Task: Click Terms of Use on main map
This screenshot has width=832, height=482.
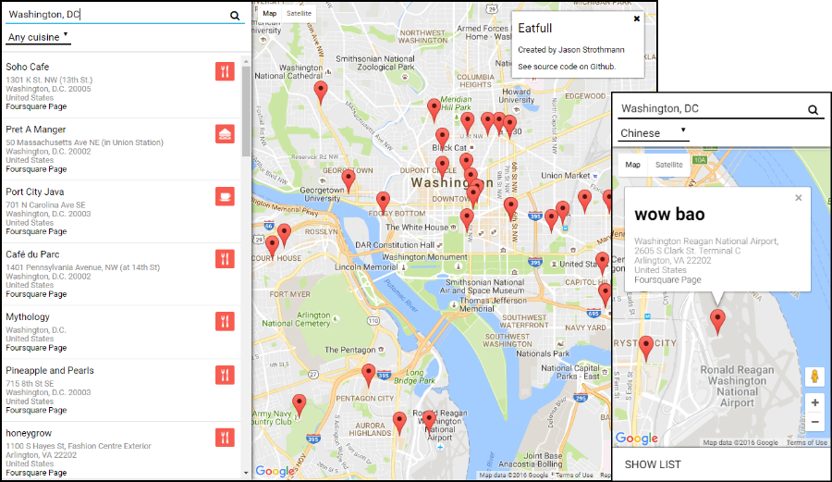Action: [574, 476]
